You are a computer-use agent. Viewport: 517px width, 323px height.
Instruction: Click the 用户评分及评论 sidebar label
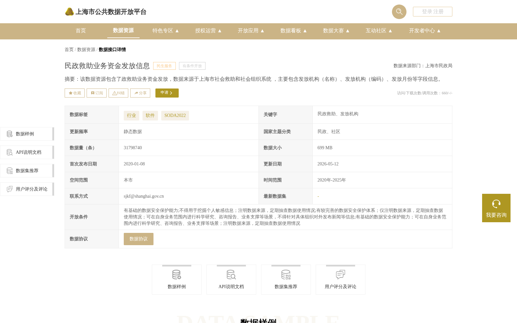tap(32, 189)
